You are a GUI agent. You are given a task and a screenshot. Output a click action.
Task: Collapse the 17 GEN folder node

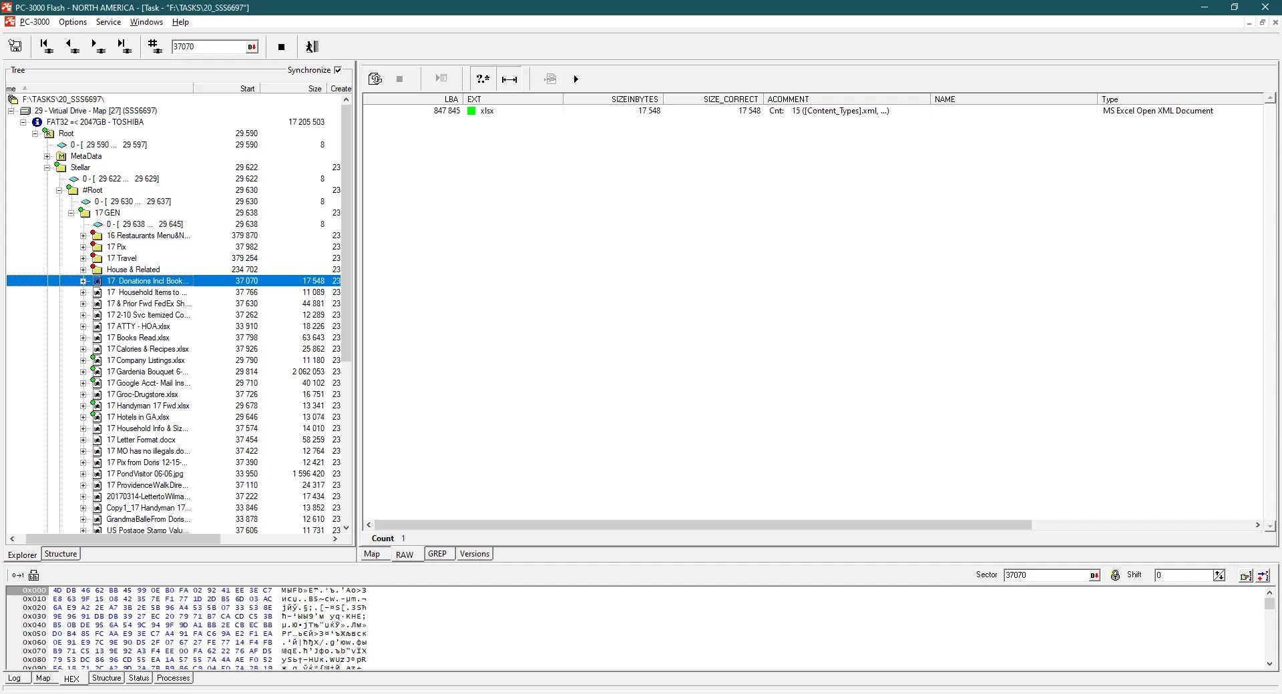71,213
